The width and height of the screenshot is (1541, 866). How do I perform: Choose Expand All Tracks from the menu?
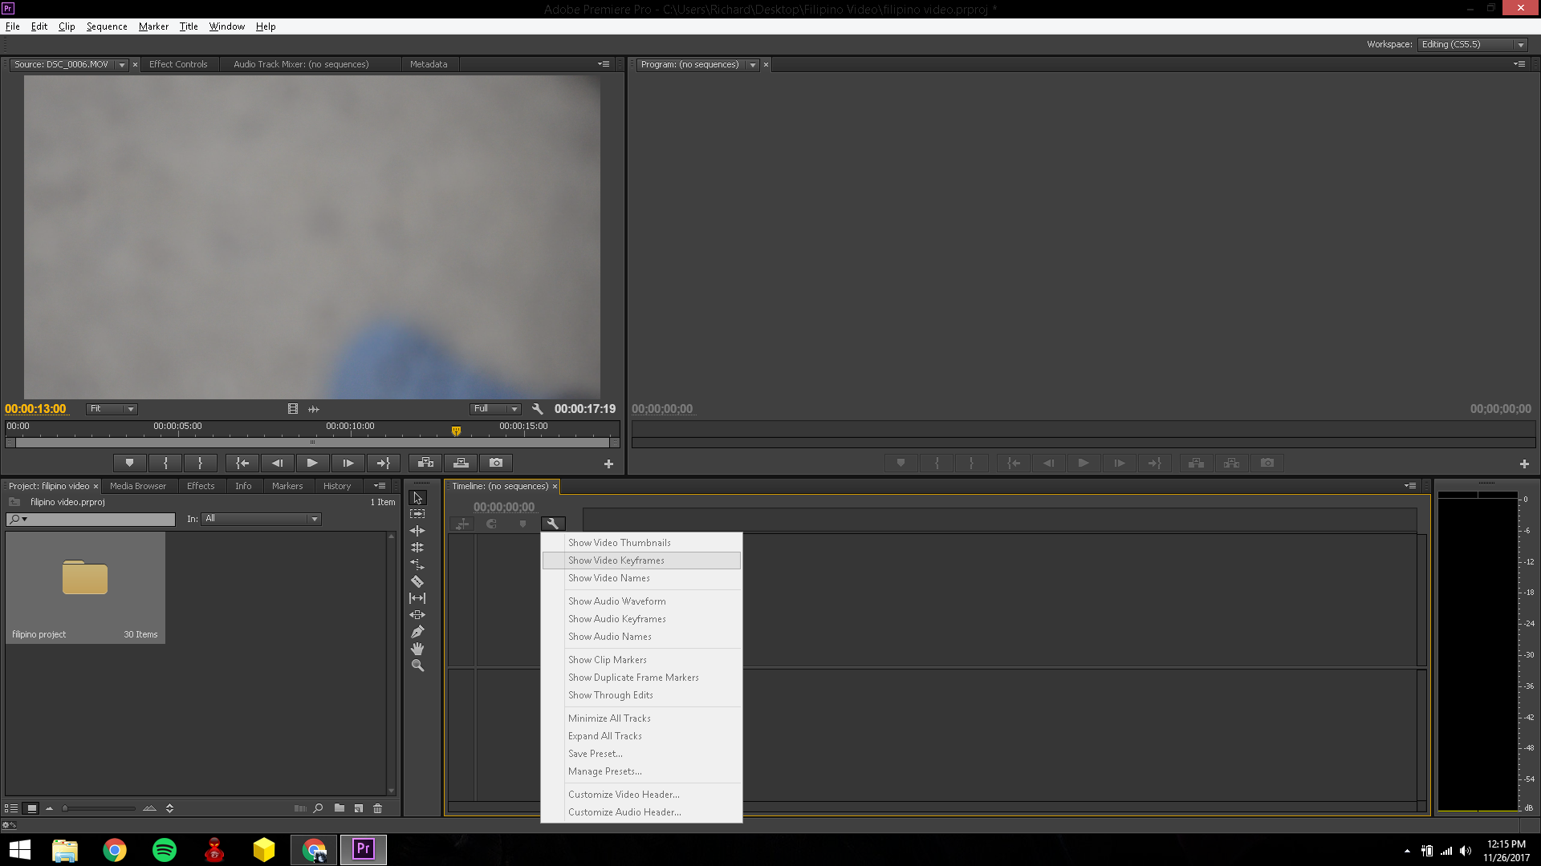tap(604, 735)
